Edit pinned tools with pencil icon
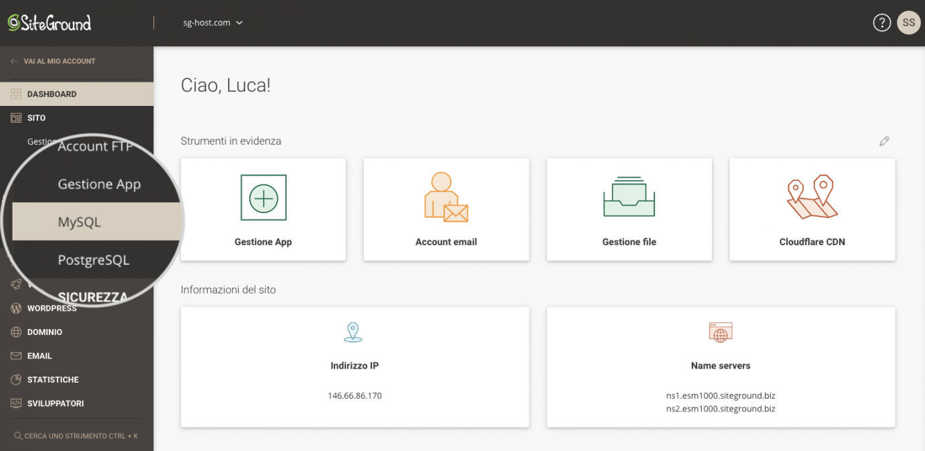Image resolution: width=925 pixels, height=451 pixels. coord(884,141)
